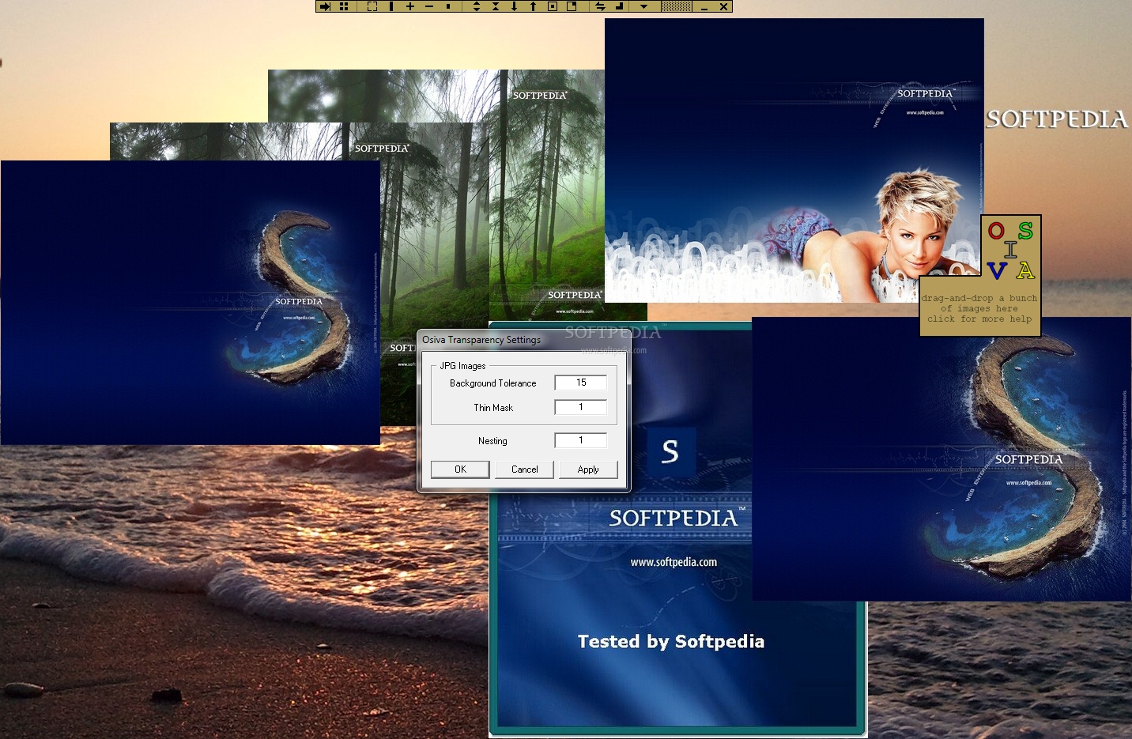The height and width of the screenshot is (739, 1132).
Task: Minimize Osiva using the toolbar underscore button
Action: 704,7
